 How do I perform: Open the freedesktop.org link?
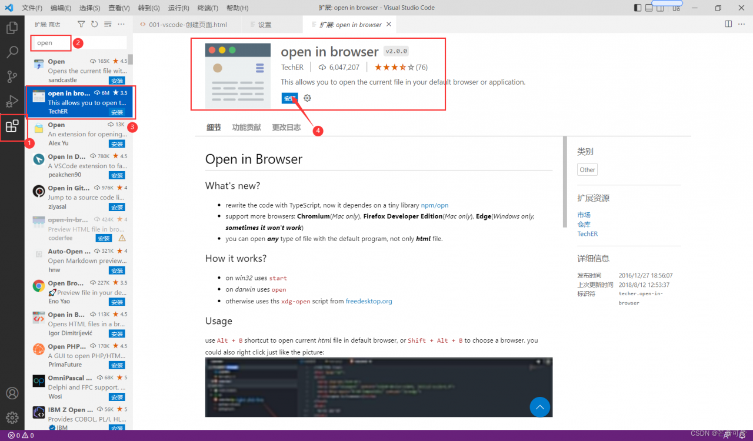pos(369,301)
